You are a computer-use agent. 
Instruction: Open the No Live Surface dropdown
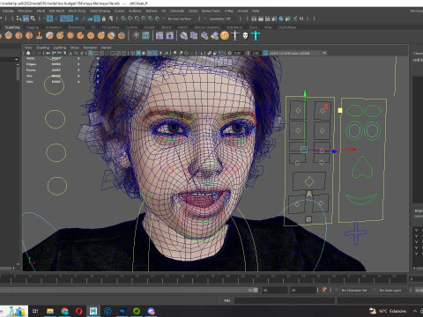point(179,18)
